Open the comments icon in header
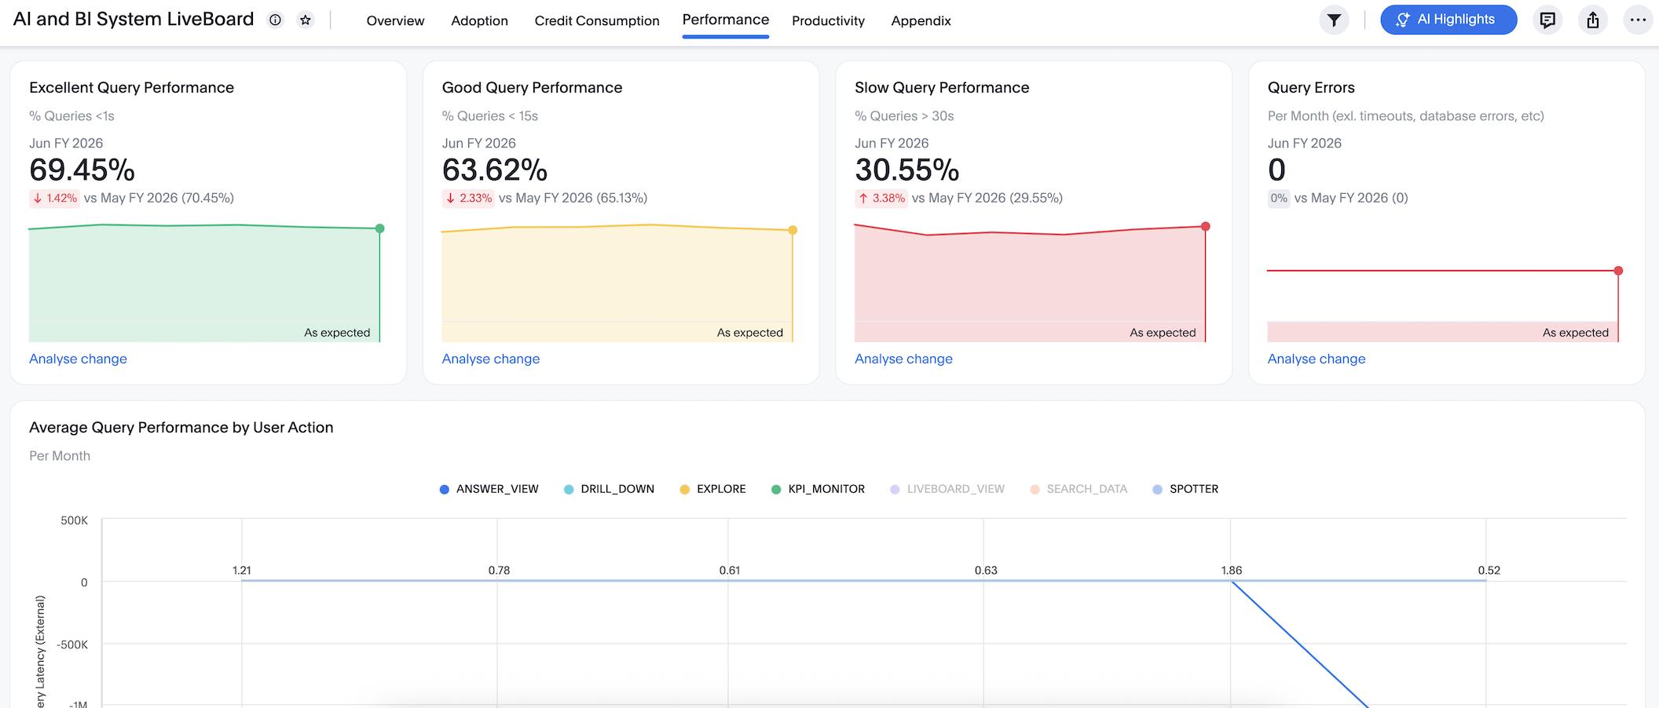This screenshot has width=1659, height=708. (x=1547, y=20)
